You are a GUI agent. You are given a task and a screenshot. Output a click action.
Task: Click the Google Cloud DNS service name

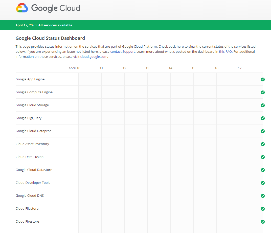click(x=30, y=195)
